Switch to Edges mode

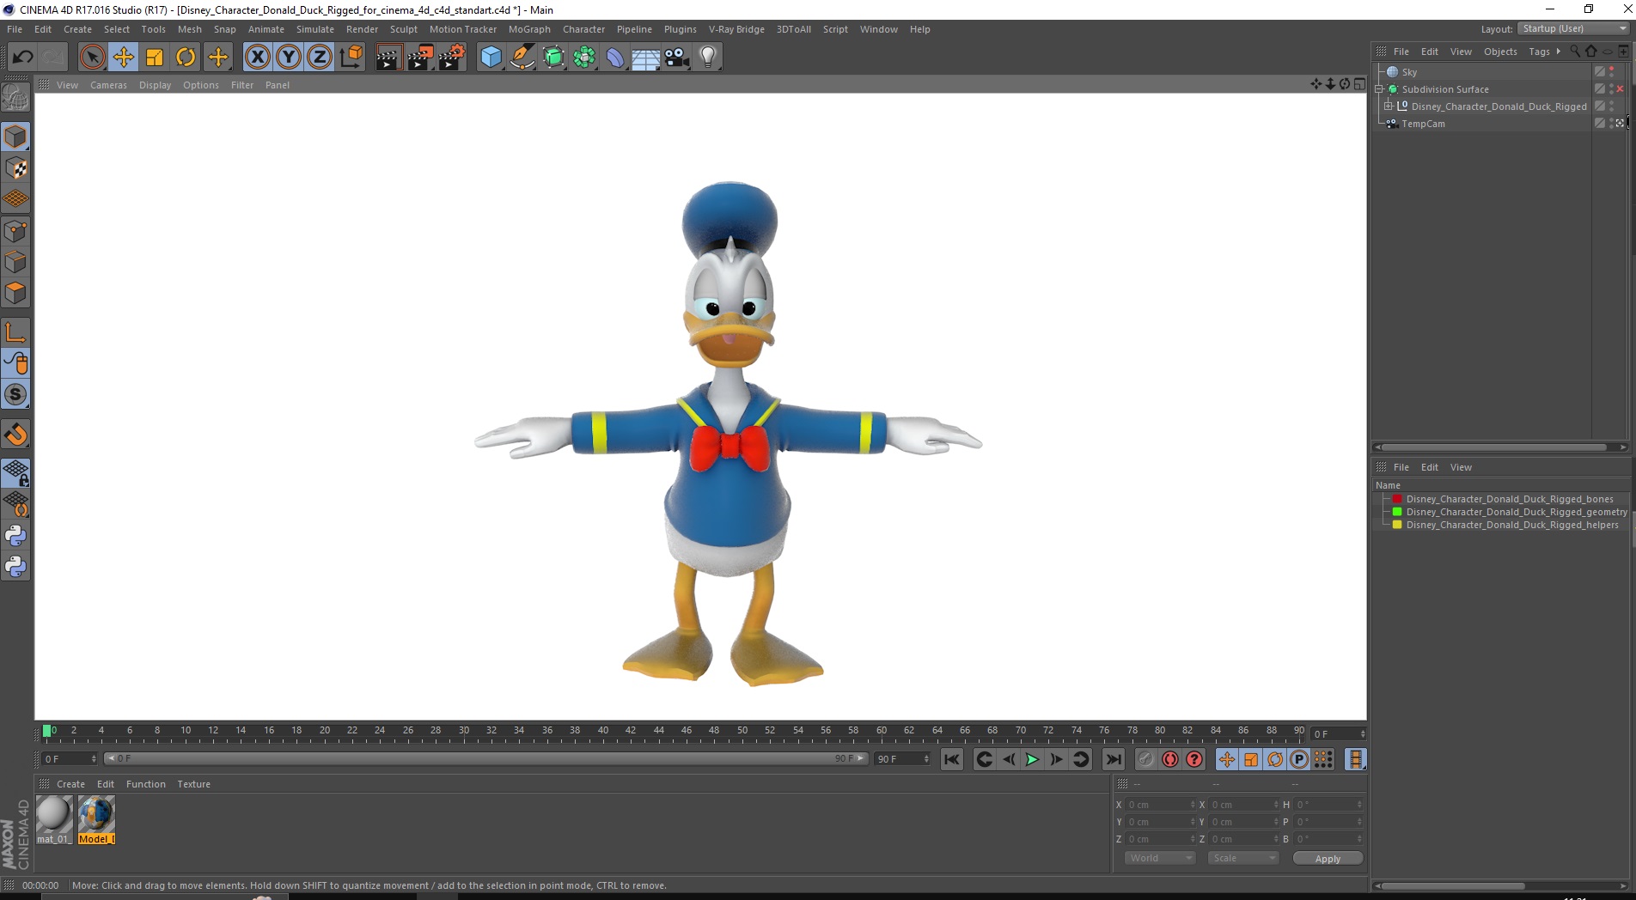(x=15, y=262)
